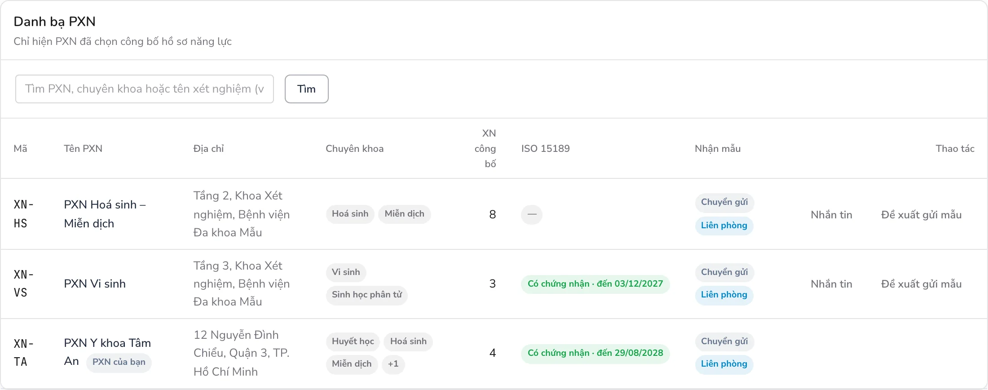The image size is (988, 390).
Task: Click the lab name PXN Hoá sinh – Miễn dịch
Action: pos(105,214)
